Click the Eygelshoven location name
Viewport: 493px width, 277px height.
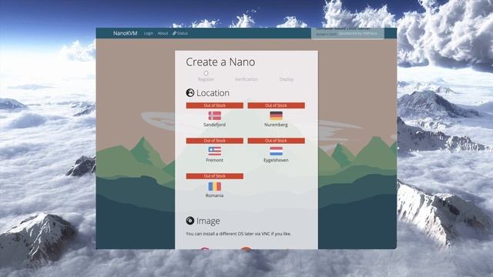pos(276,160)
